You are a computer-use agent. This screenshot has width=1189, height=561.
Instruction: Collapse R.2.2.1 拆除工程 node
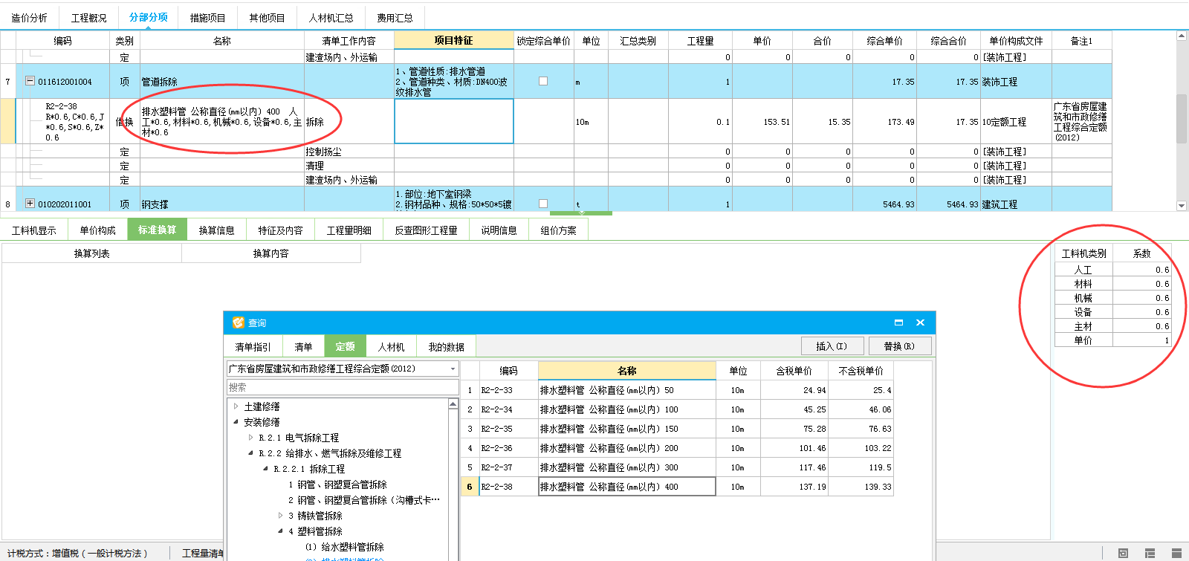pos(265,469)
